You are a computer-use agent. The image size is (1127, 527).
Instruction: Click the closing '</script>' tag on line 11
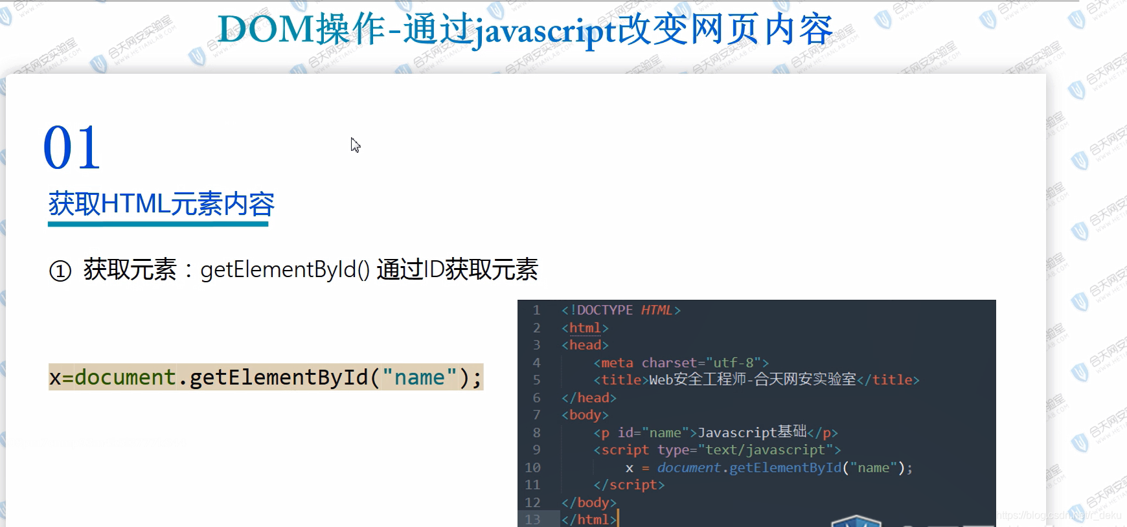click(x=629, y=485)
